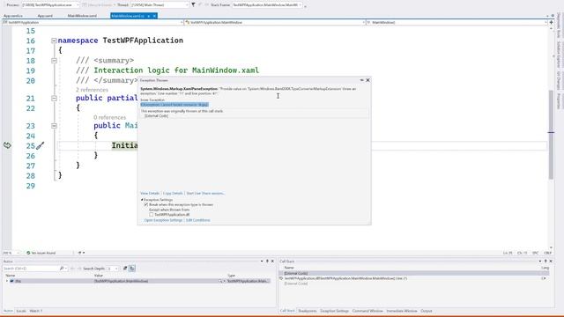This screenshot has width=564, height=317.
Task: Switch to the Watch 1 tab
Action: point(35,311)
